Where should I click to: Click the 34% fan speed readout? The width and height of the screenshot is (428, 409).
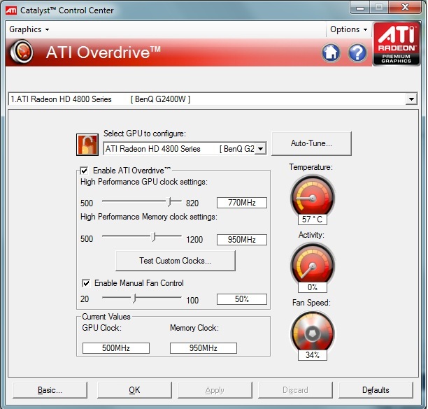tap(313, 355)
